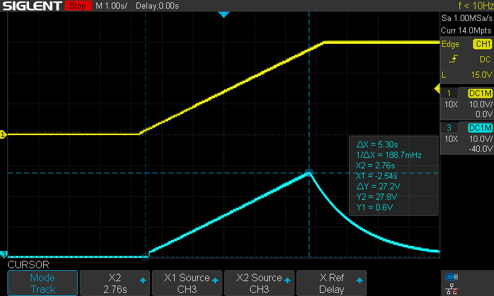Toggle the Stop run status indicator
The image size is (494, 296).
click(77, 6)
